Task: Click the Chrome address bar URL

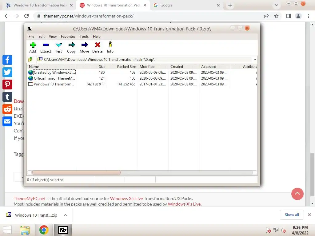Action: pyautogui.click(x=88, y=16)
